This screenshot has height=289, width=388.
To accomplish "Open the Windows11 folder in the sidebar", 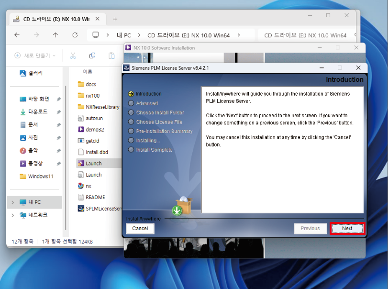I will point(36,176).
